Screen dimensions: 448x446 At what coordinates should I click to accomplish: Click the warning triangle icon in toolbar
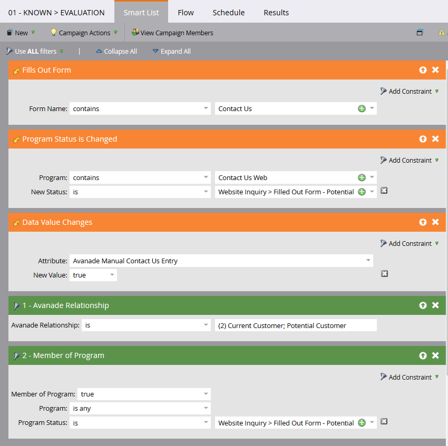tap(442, 33)
